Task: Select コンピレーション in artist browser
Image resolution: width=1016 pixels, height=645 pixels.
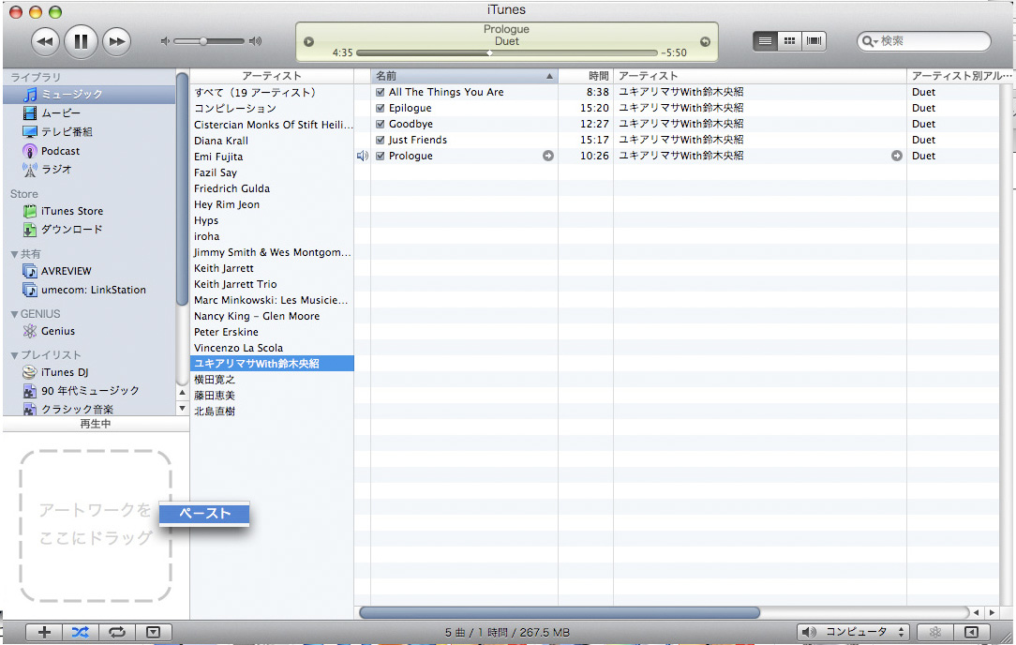Action: click(272, 108)
